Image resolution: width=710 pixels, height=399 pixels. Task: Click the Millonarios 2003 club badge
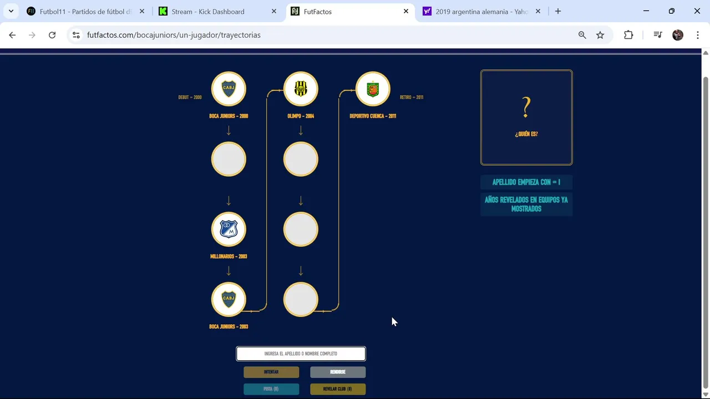tap(229, 229)
